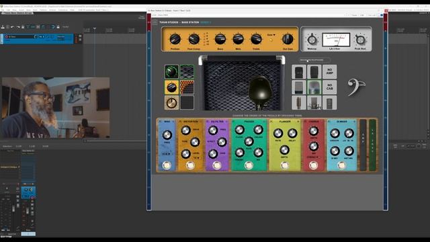Click the amp Bass knob
The width and height of the screenshot is (430, 242).
coord(220,39)
